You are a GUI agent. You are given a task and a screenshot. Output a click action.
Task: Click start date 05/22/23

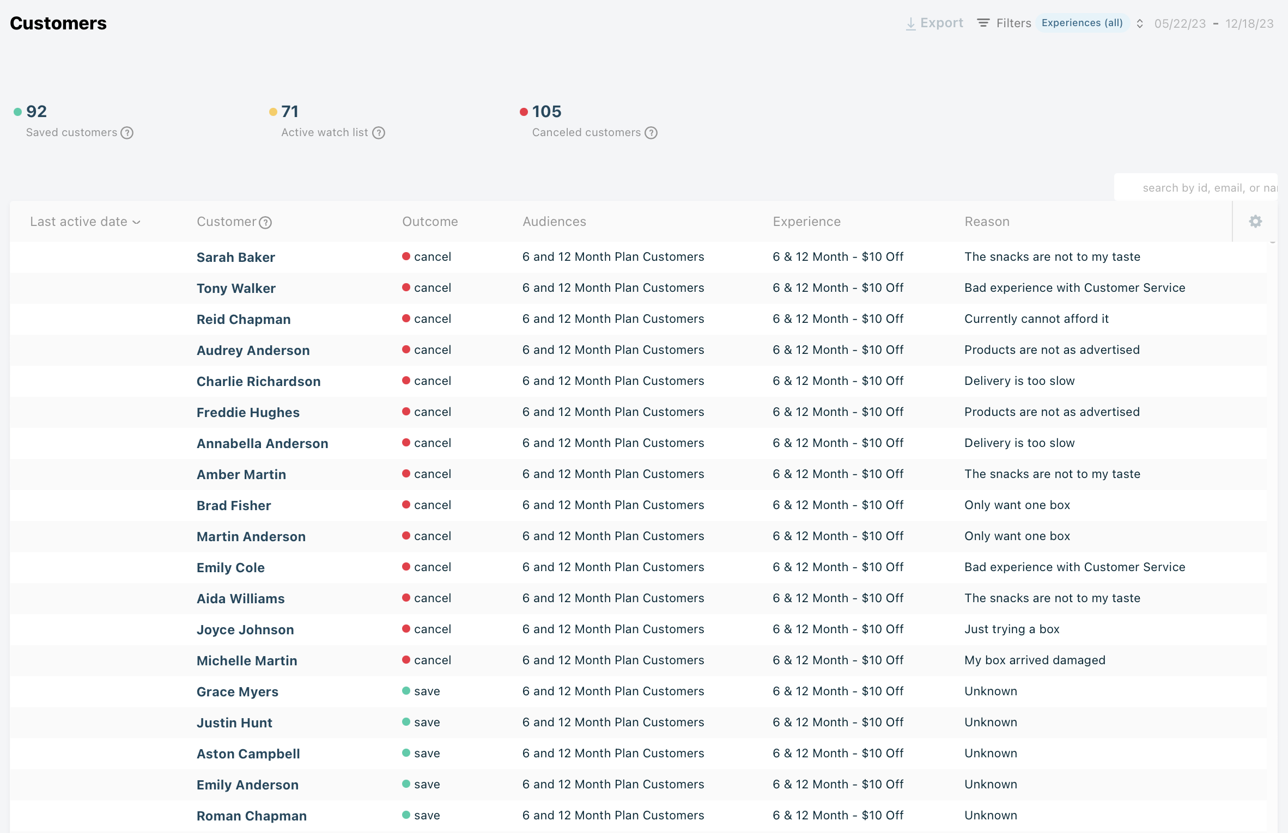tap(1180, 23)
